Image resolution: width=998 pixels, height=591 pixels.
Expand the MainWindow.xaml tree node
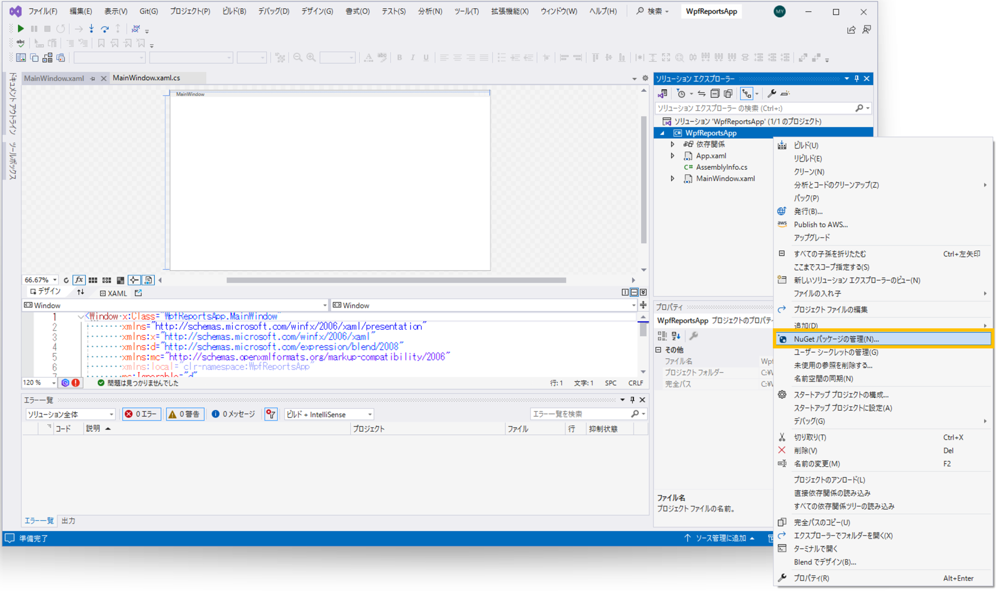point(673,179)
